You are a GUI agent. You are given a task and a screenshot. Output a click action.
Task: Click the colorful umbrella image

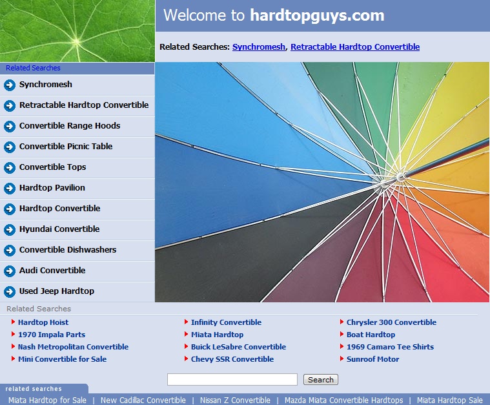[x=322, y=182]
